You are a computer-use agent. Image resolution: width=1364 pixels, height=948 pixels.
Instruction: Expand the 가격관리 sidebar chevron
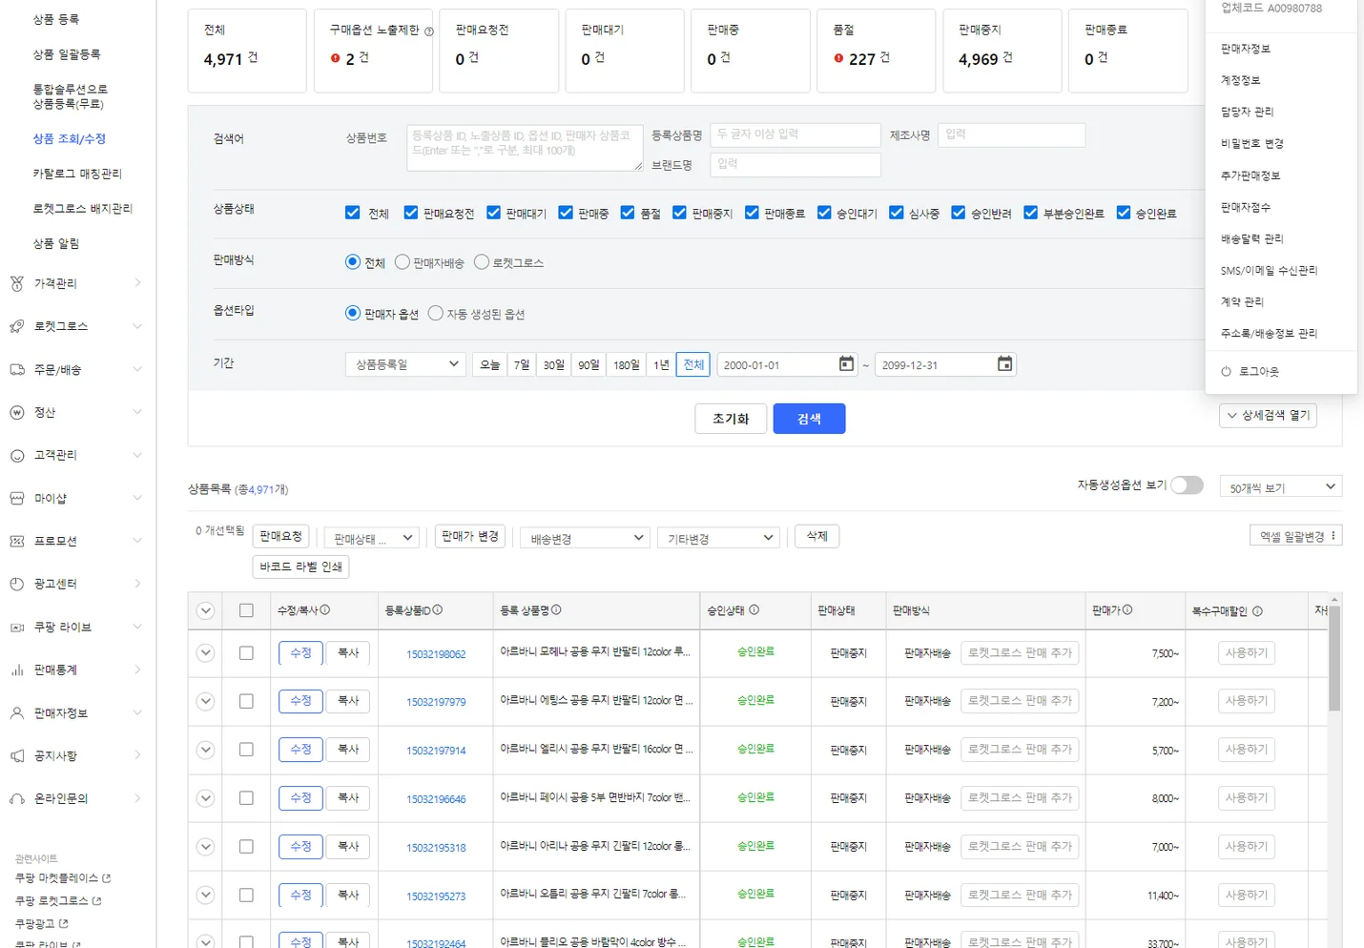[x=138, y=283]
